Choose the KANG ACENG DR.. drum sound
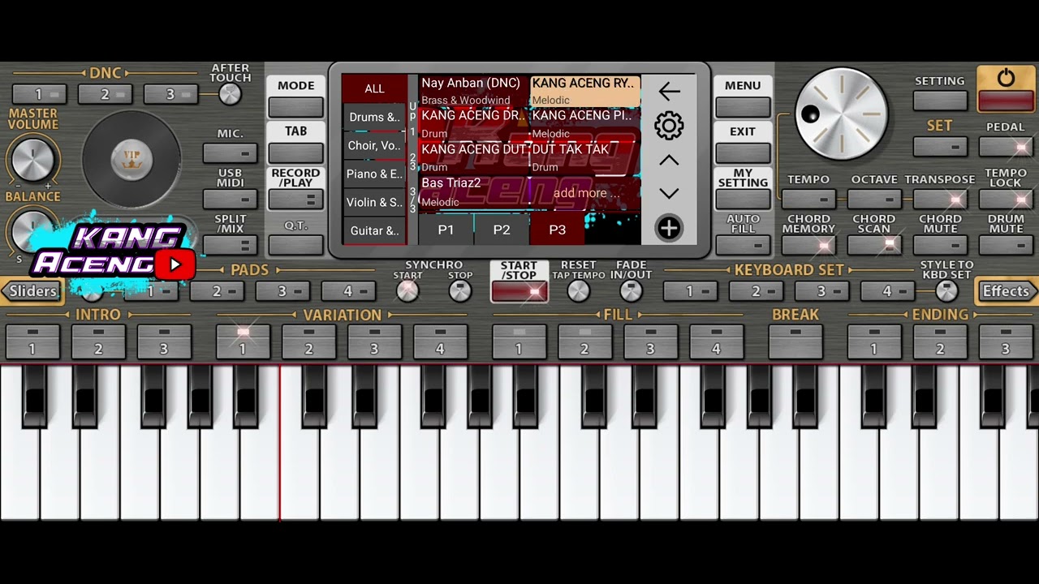This screenshot has height=584, width=1039. point(474,124)
